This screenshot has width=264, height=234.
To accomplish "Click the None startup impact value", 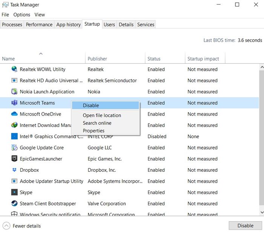I will [x=193, y=136].
